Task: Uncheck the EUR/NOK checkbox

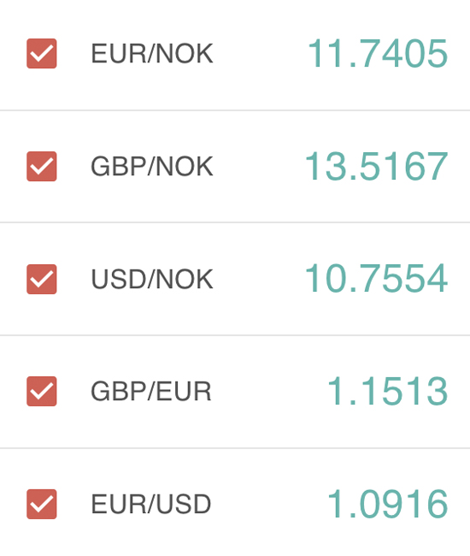Action: (x=42, y=54)
